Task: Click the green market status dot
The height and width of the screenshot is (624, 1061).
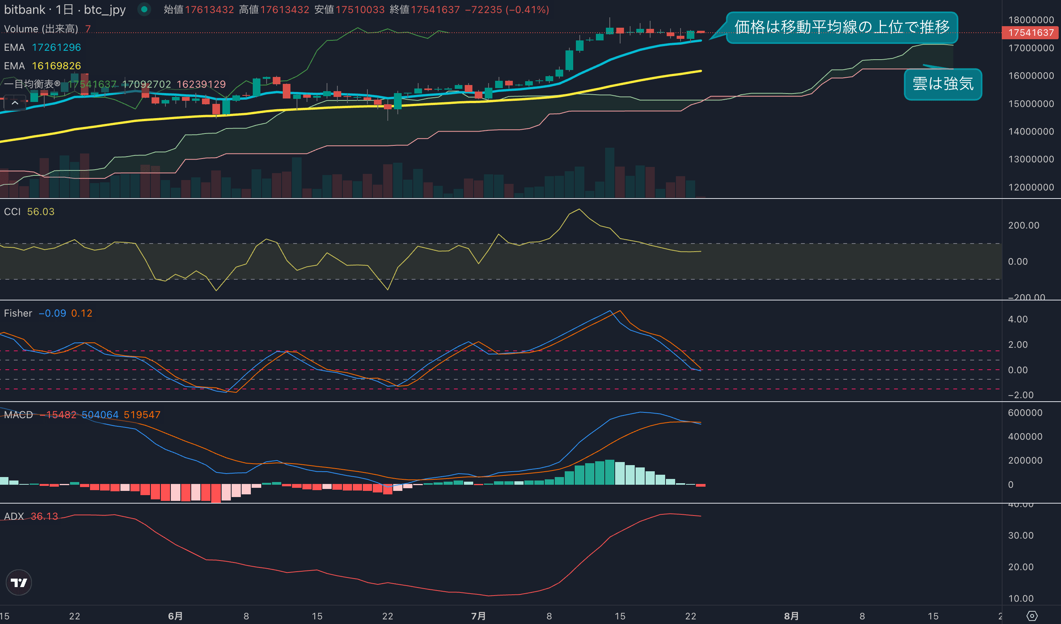Action: tap(144, 9)
